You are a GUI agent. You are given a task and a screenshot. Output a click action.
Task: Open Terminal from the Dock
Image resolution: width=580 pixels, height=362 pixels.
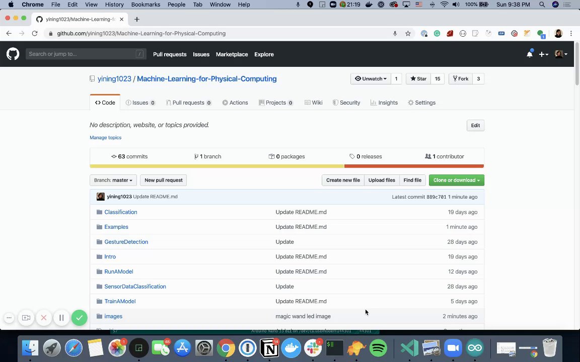tap(334, 347)
